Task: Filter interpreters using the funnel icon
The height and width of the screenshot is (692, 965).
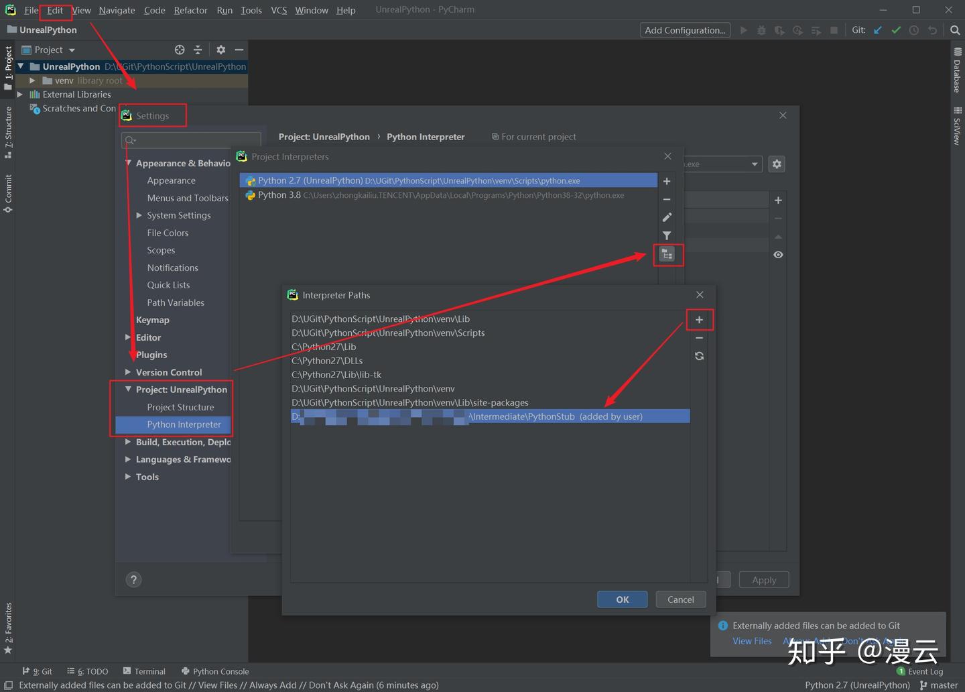Action: (x=667, y=235)
